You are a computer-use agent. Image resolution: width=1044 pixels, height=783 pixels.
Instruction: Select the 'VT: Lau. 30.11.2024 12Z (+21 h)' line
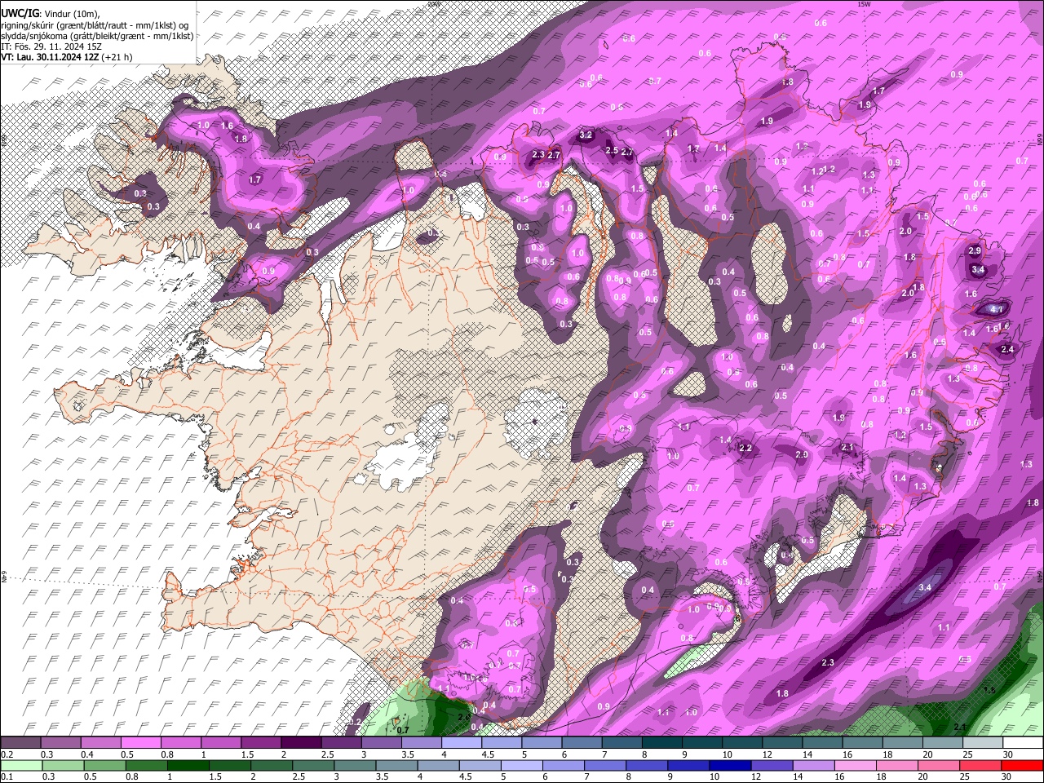(67, 57)
